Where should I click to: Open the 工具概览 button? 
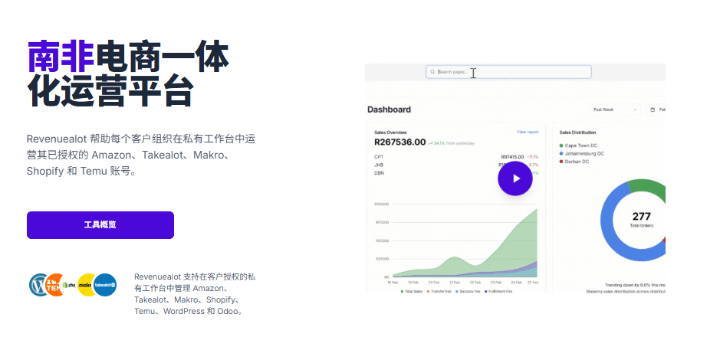click(100, 225)
